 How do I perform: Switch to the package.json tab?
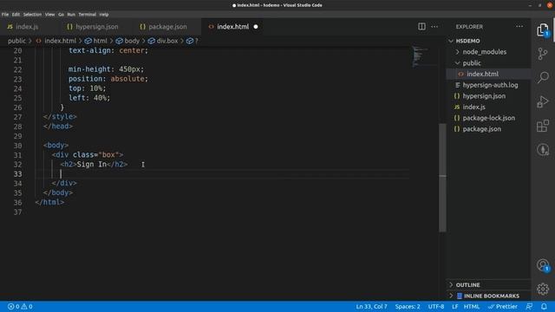[x=163, y=27]
